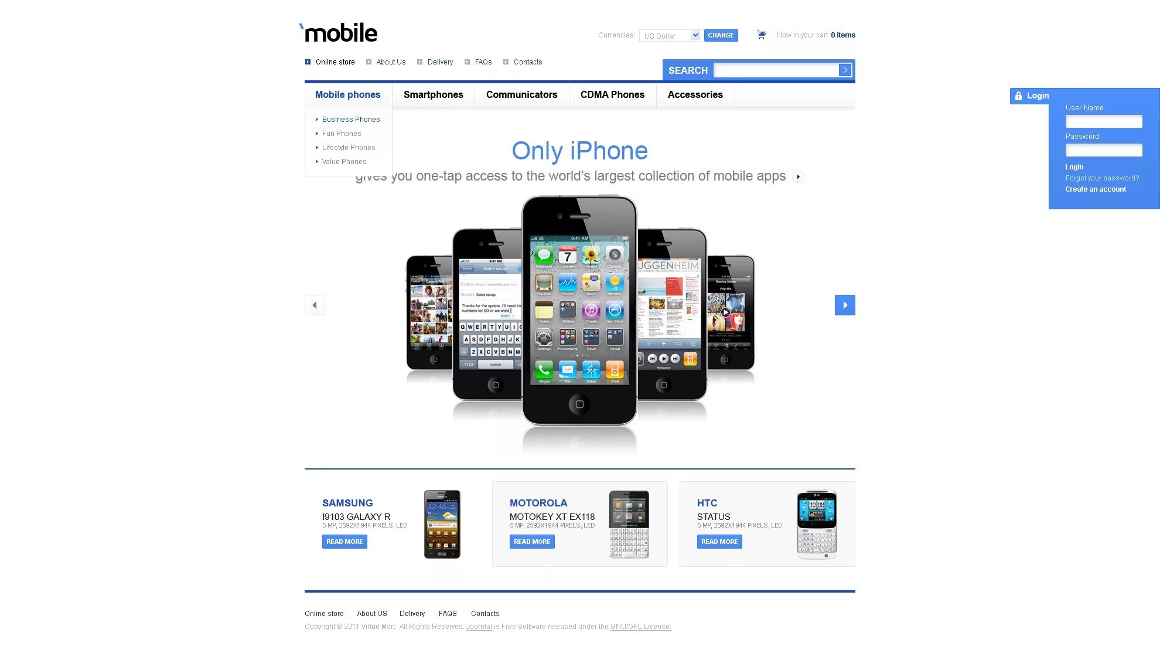
Task: Select the Smartphones tab
Action: [x=432, y=95]
